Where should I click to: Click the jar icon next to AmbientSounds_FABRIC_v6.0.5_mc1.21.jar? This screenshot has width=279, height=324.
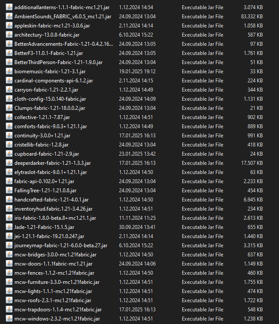(9, 16)
